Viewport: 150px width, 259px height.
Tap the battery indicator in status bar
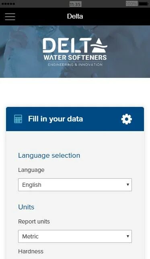point(144,4)
